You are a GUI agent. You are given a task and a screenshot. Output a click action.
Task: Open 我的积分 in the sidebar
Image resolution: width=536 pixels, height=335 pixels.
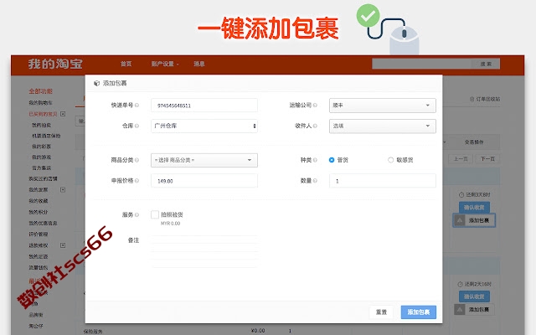[39, 212]
